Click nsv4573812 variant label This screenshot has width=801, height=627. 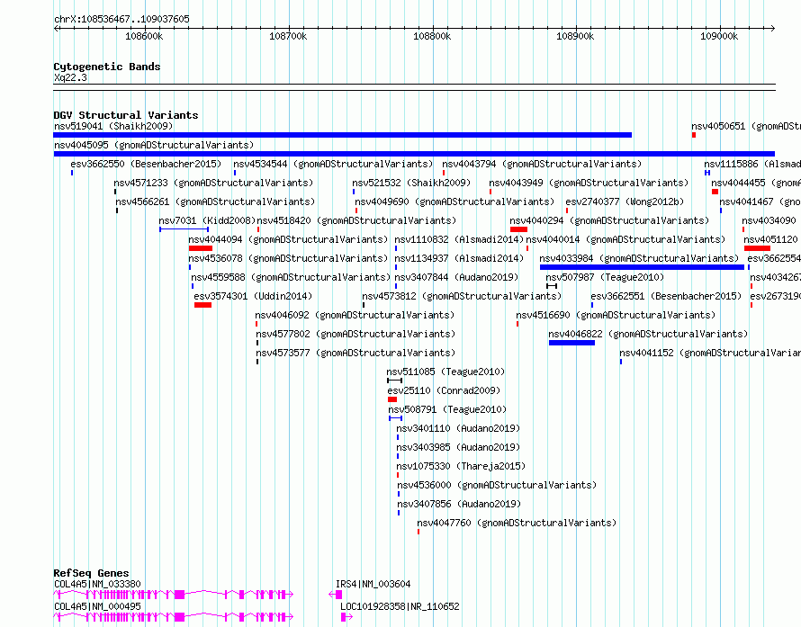click(x=462, y=296)
